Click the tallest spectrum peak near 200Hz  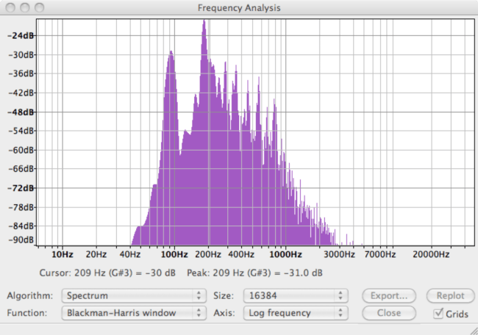coord(204,22)
